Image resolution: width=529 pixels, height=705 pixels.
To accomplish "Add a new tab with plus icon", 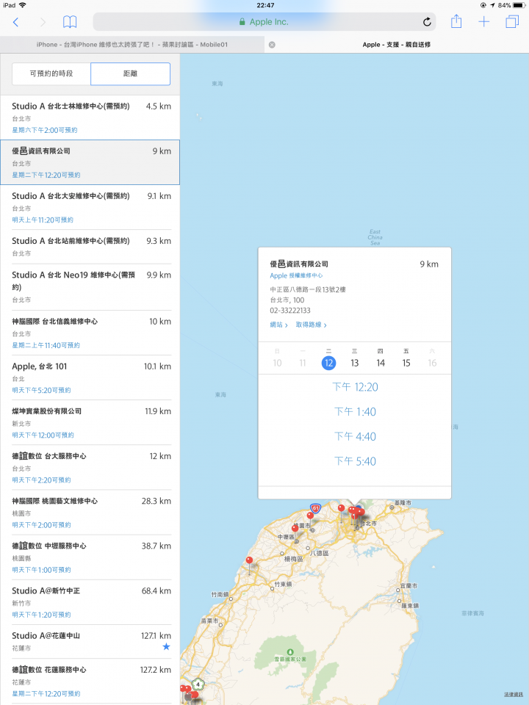I will (x=483, y=21).
